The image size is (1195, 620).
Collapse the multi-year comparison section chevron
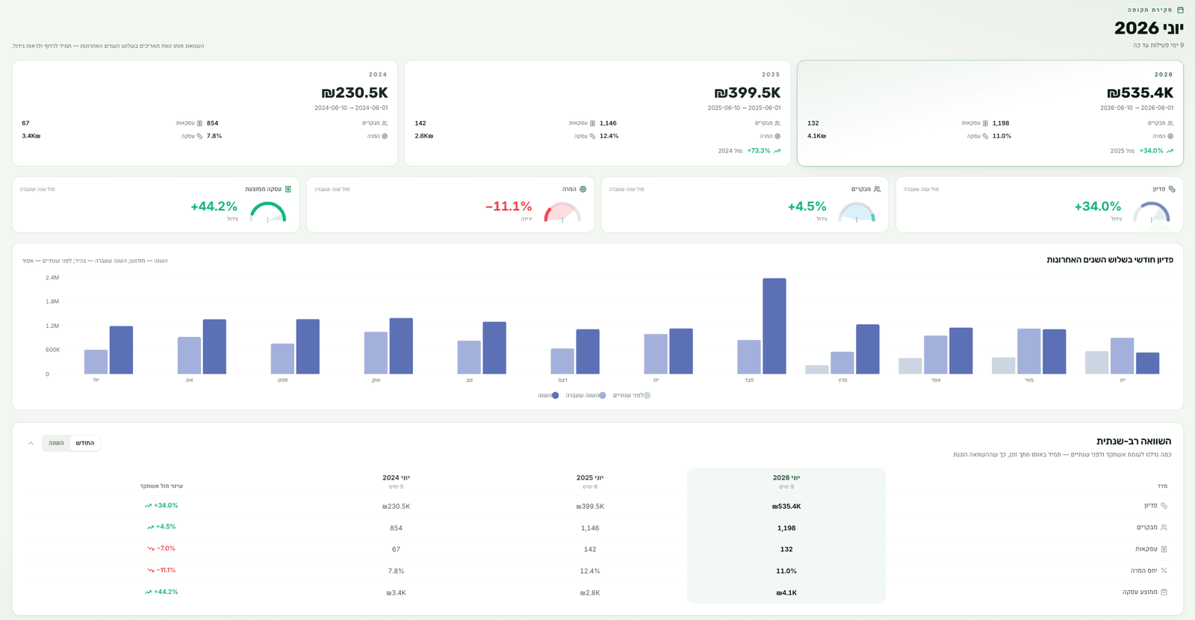[31, 443]
